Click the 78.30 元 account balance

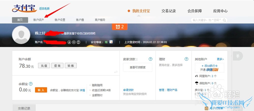pyautogui.click(x=26, y=66)
